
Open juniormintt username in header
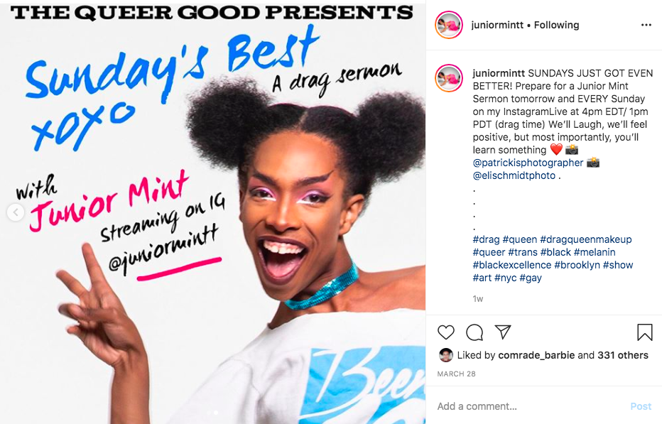[497, 25]
